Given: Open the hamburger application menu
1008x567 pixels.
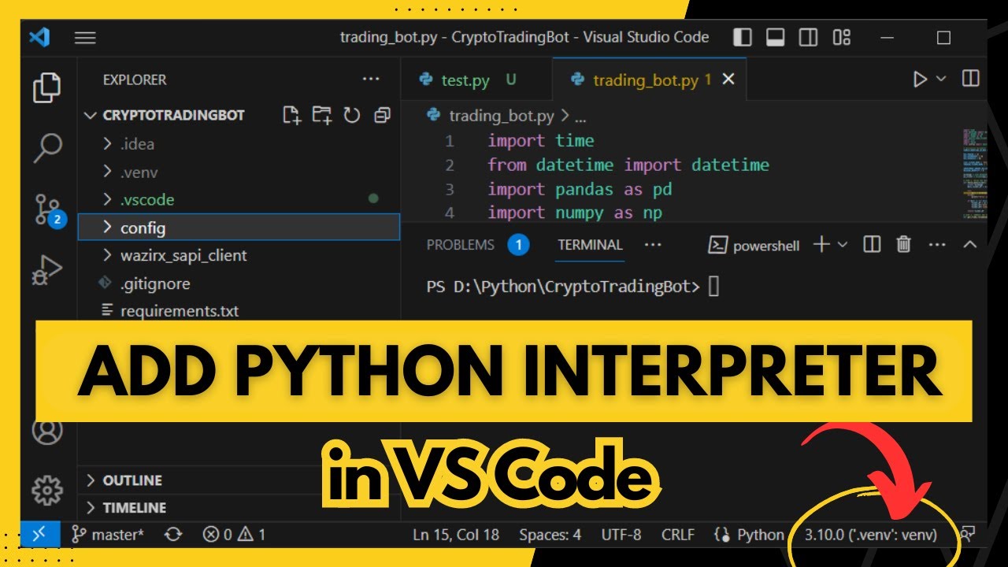Looking at the screenshot, I should (85, 38).
